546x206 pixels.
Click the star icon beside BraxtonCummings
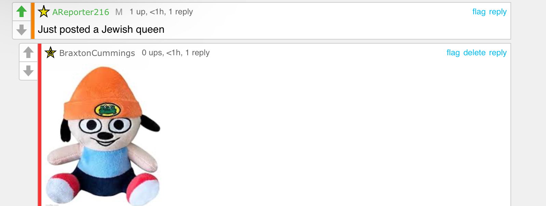[x=51, y=53]
